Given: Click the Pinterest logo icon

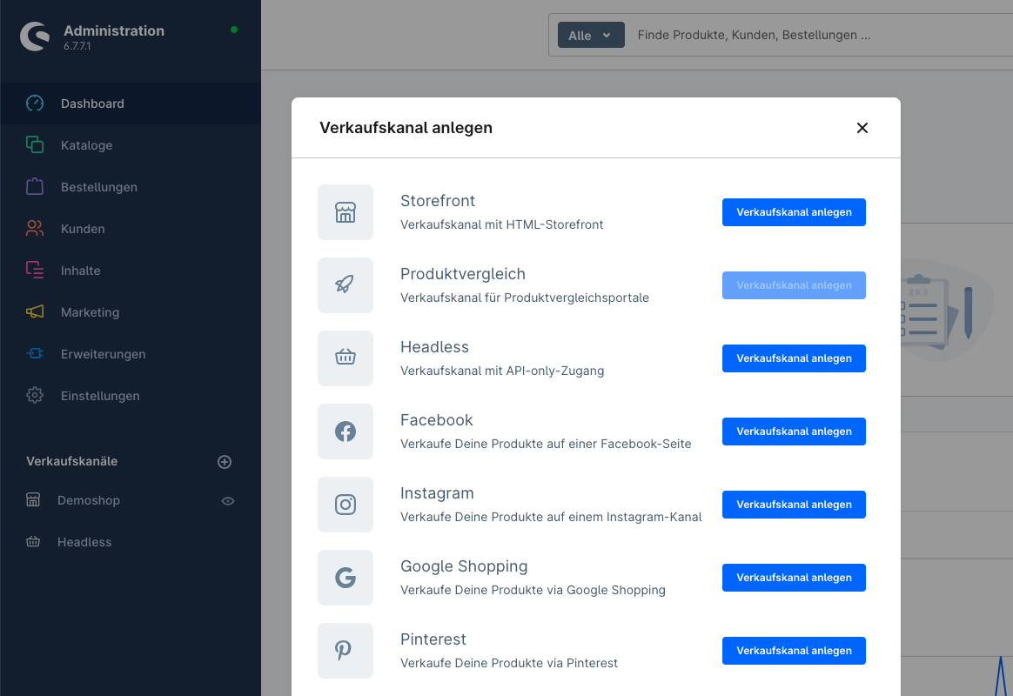Looking at the screenshot, I should click(345, 651).
